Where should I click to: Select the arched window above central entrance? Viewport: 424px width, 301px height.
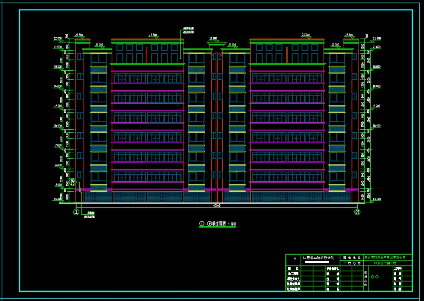(217, 56)
